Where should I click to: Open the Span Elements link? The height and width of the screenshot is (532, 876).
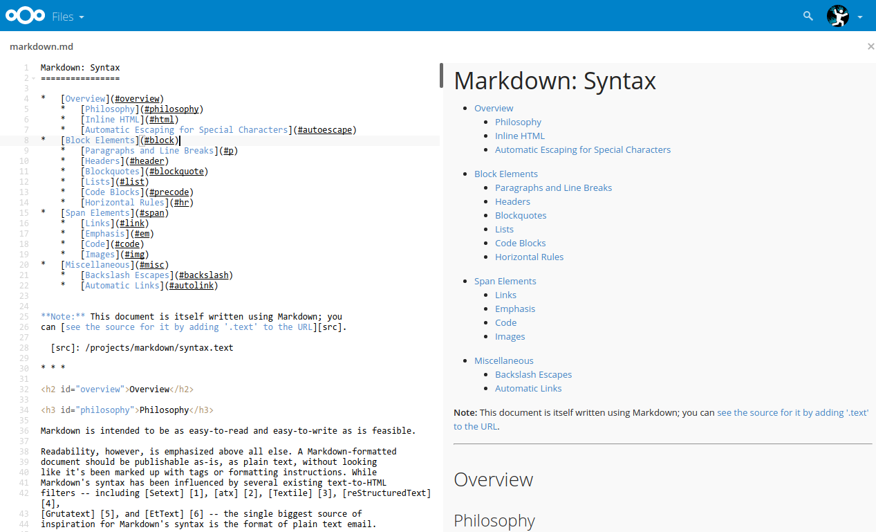pos(505,281)
